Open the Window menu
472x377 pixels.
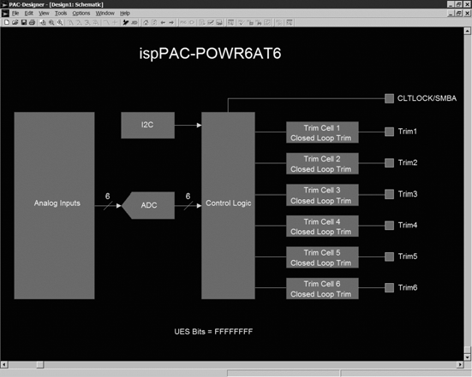coord(105,13)
